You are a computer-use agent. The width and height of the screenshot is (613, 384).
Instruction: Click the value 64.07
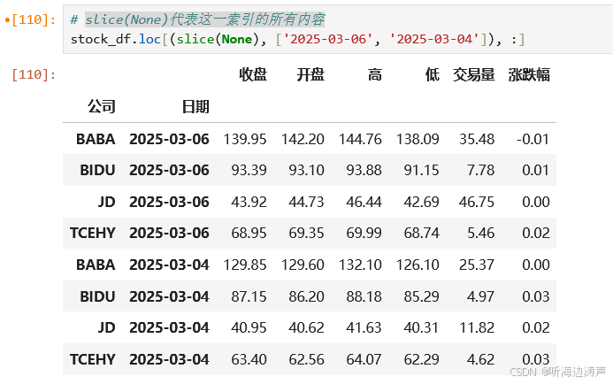pos(364,359)
